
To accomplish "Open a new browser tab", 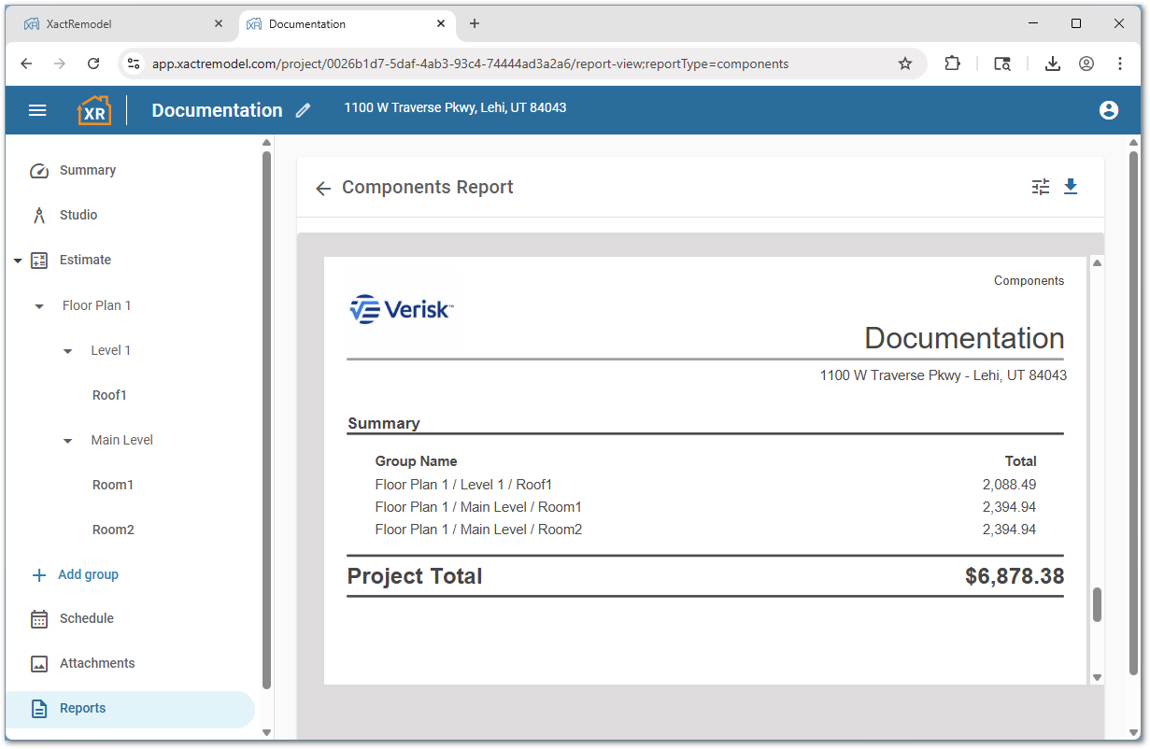I will [x=475, y=23].
